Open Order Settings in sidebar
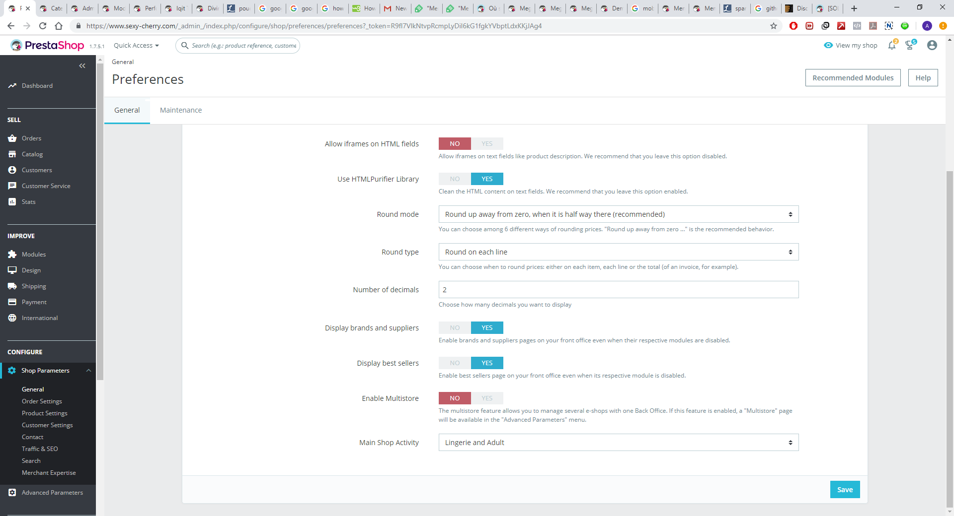The image size is (954, 516). click(x=42, y=401)
